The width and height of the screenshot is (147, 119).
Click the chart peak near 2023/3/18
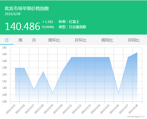point(43,71)
